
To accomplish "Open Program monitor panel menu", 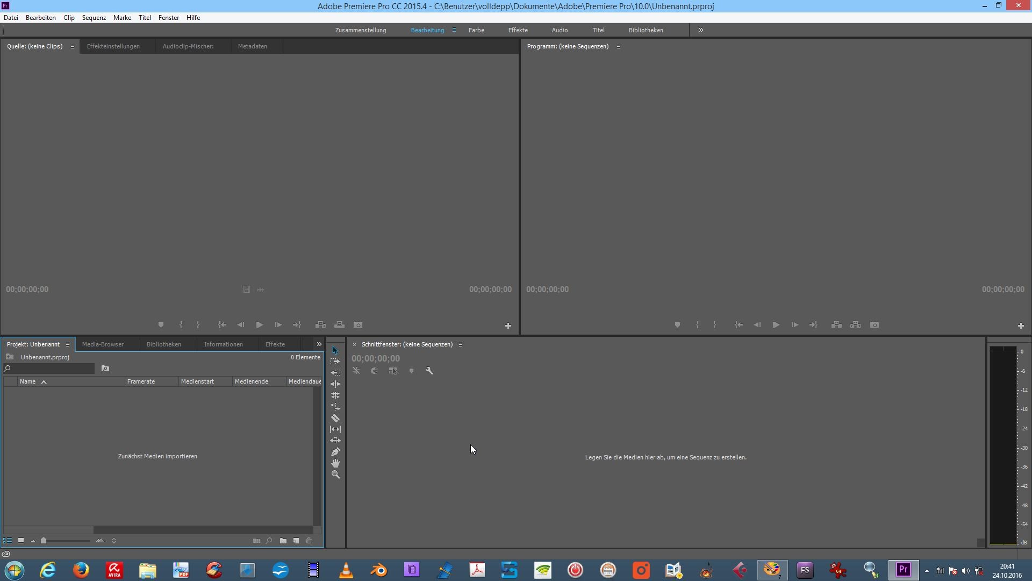I will click(x=619, y=46).
